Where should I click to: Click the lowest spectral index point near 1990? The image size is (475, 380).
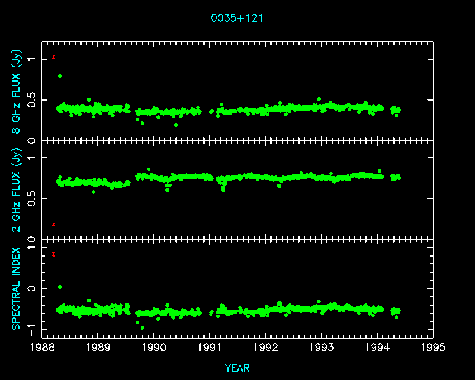(142, 328)
